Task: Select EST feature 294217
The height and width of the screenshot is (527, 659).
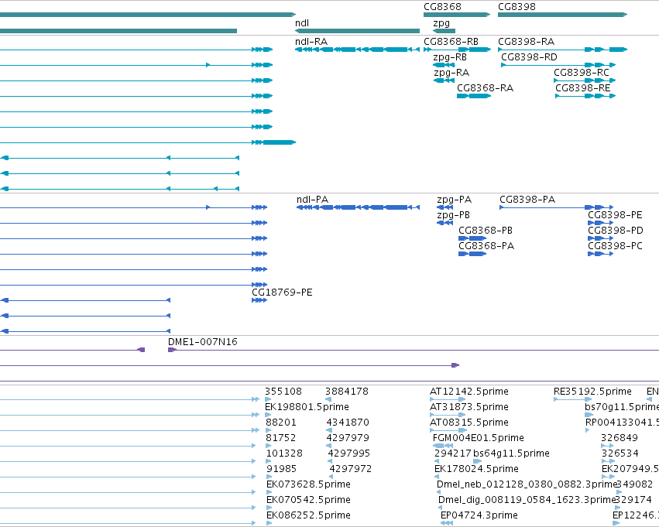Action: (x=436, y=461)
